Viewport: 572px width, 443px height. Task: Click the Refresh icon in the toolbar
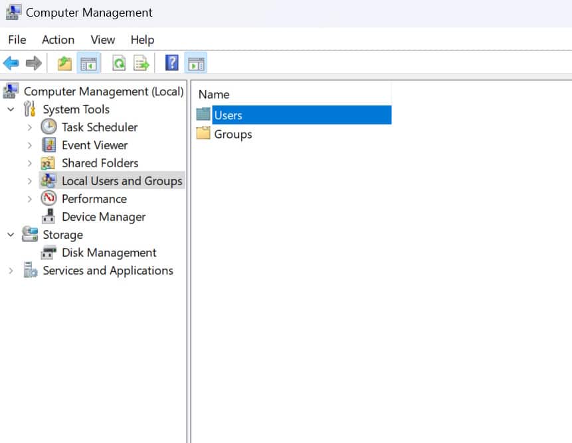click(120, 62)
